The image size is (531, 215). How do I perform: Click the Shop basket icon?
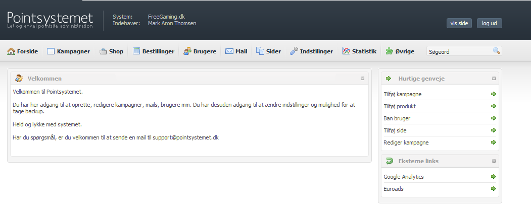(x=103, y=52)
